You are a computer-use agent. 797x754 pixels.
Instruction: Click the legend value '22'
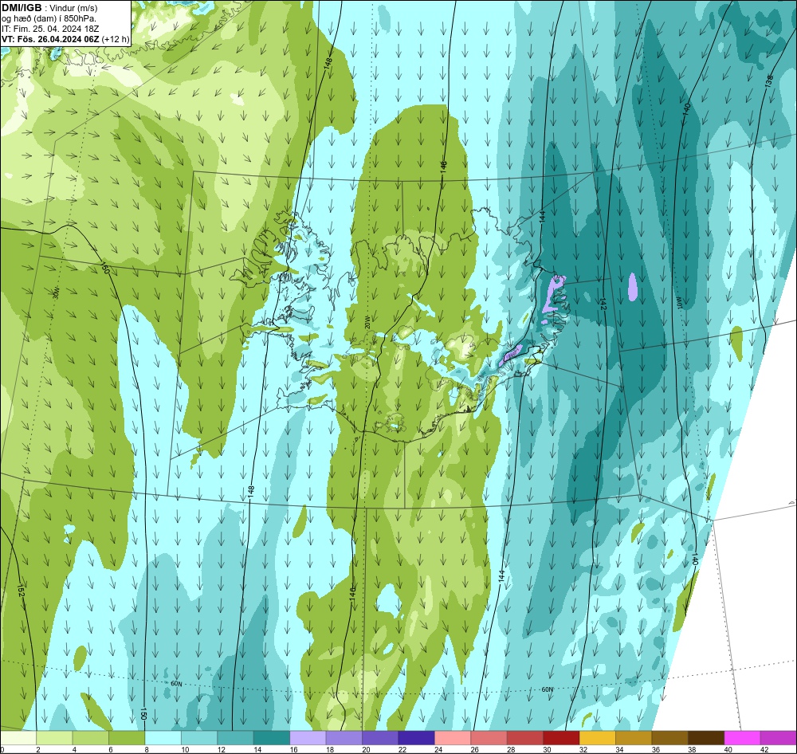click(402, 749)
